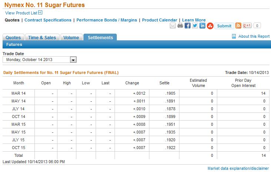Click the settle value .1920
Image resolution: width=271 pixels, height=172 pixels.
pos(170,140)
